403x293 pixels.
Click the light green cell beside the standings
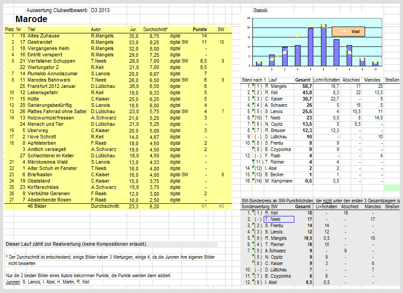coord(392,188)
